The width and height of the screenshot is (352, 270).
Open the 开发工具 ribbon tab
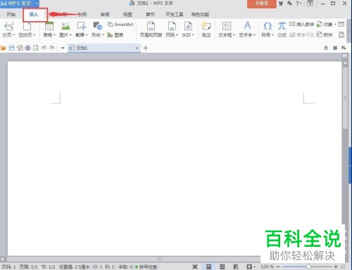[x=175, y=15]
